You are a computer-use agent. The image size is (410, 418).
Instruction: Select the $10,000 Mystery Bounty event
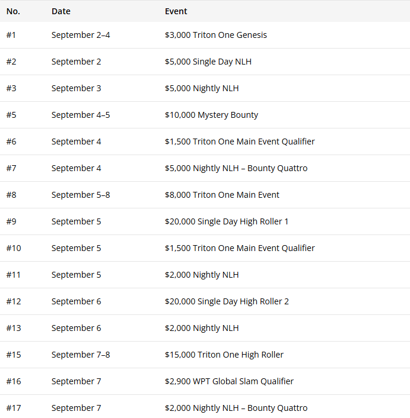point(211,115)
